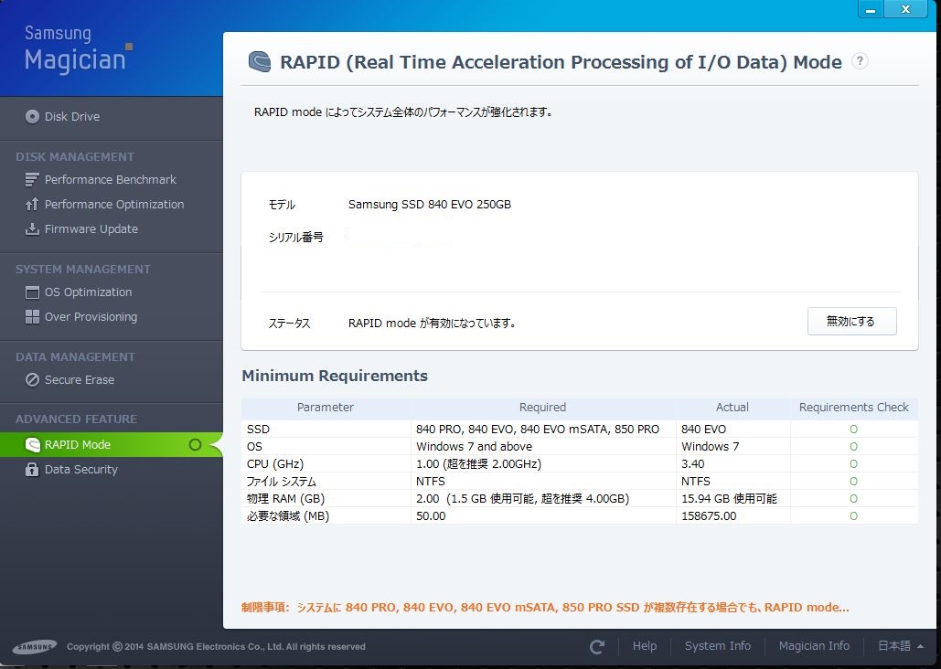Click the CPU (GHz) row label
Viewport: 941px width, 669px height.
275,463
